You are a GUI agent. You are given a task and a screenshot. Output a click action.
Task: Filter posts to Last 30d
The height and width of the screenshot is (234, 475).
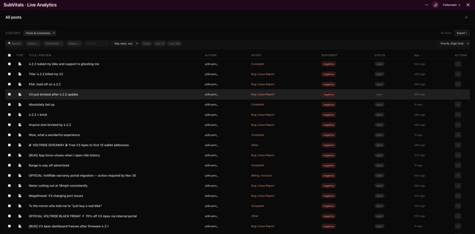(x=174, y=44)
